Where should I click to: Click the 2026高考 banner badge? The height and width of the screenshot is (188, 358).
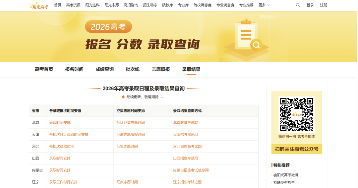pyautogui.click(x=108, y=27)
